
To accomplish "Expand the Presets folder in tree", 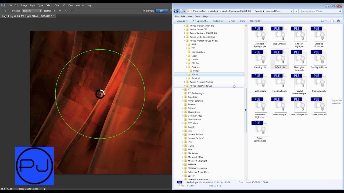I will 187,75.
